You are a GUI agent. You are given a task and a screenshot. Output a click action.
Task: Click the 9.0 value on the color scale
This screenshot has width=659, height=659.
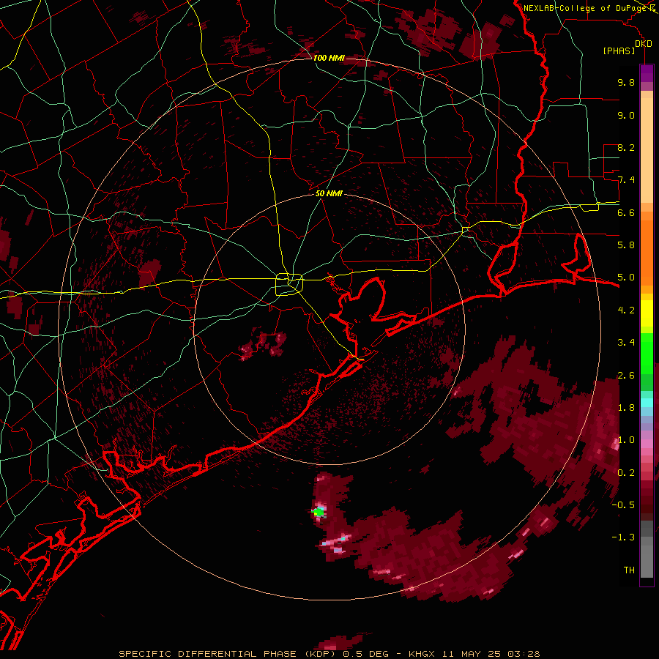point(626,115)
